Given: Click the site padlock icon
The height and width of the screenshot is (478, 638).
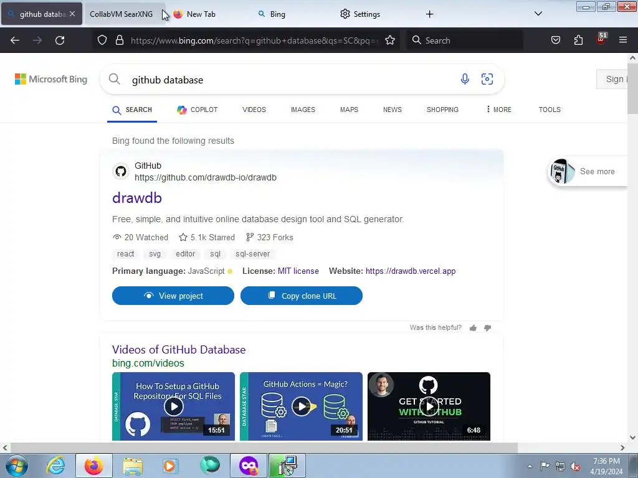Looking at the screenshot, I should click(119, 40).
